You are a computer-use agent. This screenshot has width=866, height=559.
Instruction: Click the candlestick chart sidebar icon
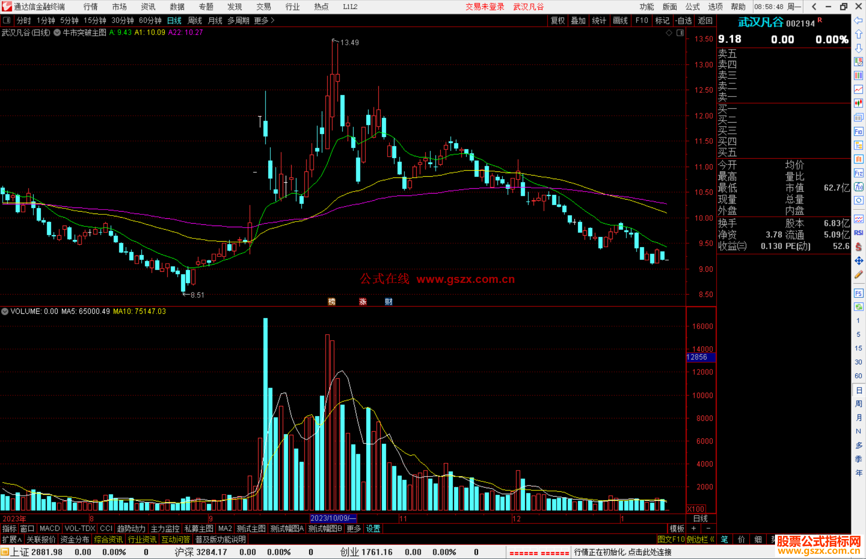click(x=858, y=103)
